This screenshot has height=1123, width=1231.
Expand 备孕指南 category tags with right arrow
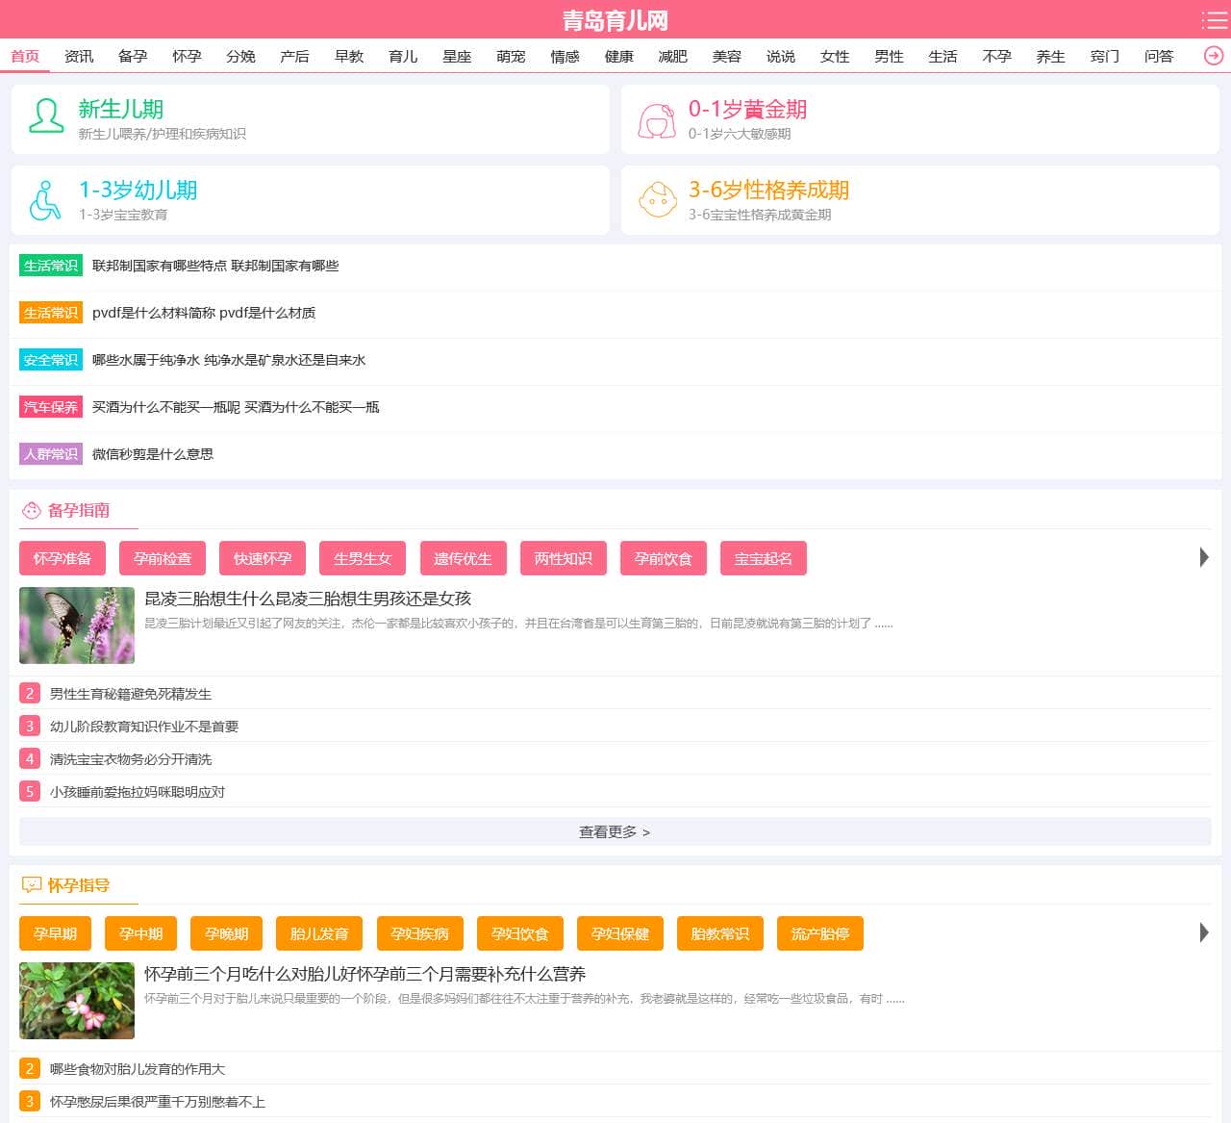click(1203, 557)
